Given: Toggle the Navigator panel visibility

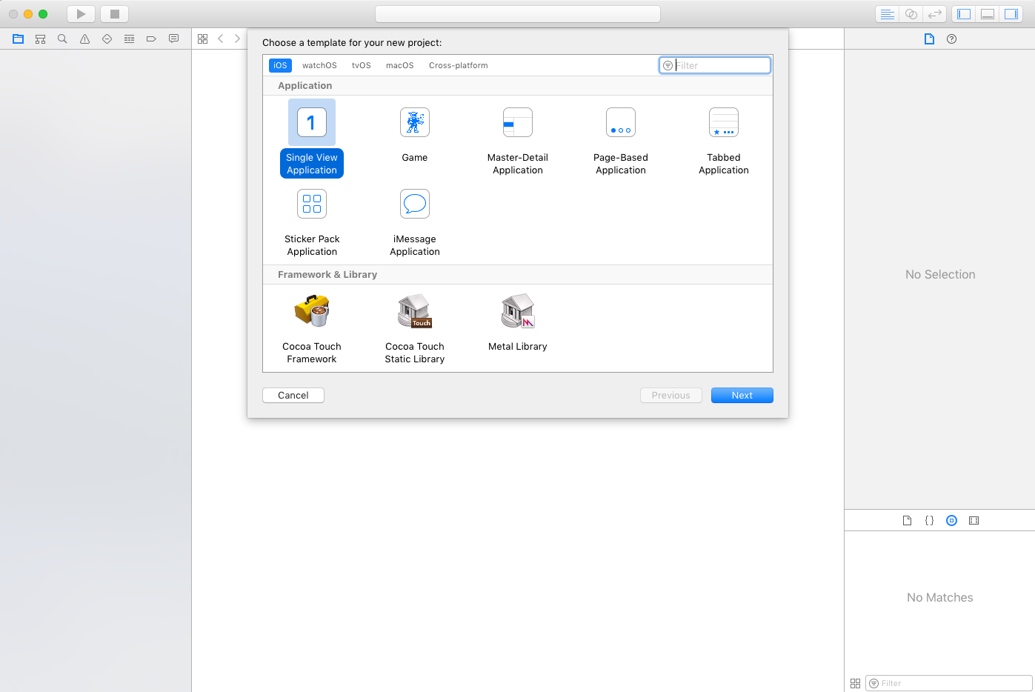Looking at the screenshot, I should coord(964,14).
